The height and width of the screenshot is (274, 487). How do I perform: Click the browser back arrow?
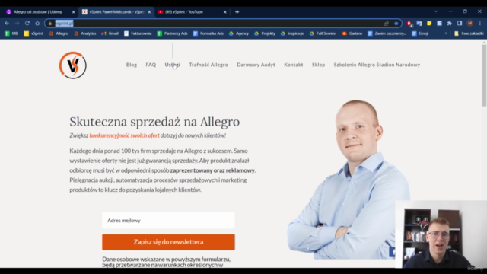(7, 24)
